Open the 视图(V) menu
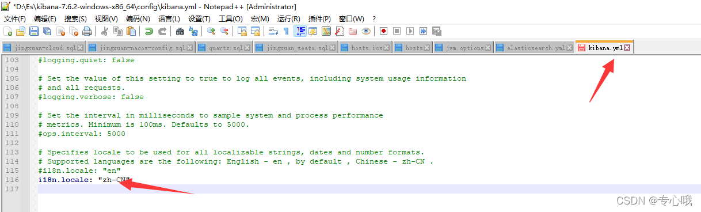701x212 pixels. [x=106, y=19]
